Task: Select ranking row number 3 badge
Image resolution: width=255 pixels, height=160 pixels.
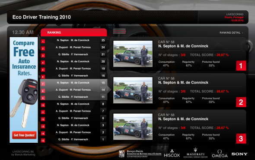Action: coord(43,55)
